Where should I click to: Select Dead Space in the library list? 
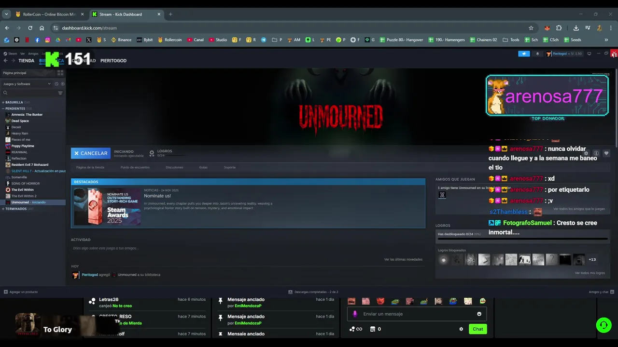20,121
